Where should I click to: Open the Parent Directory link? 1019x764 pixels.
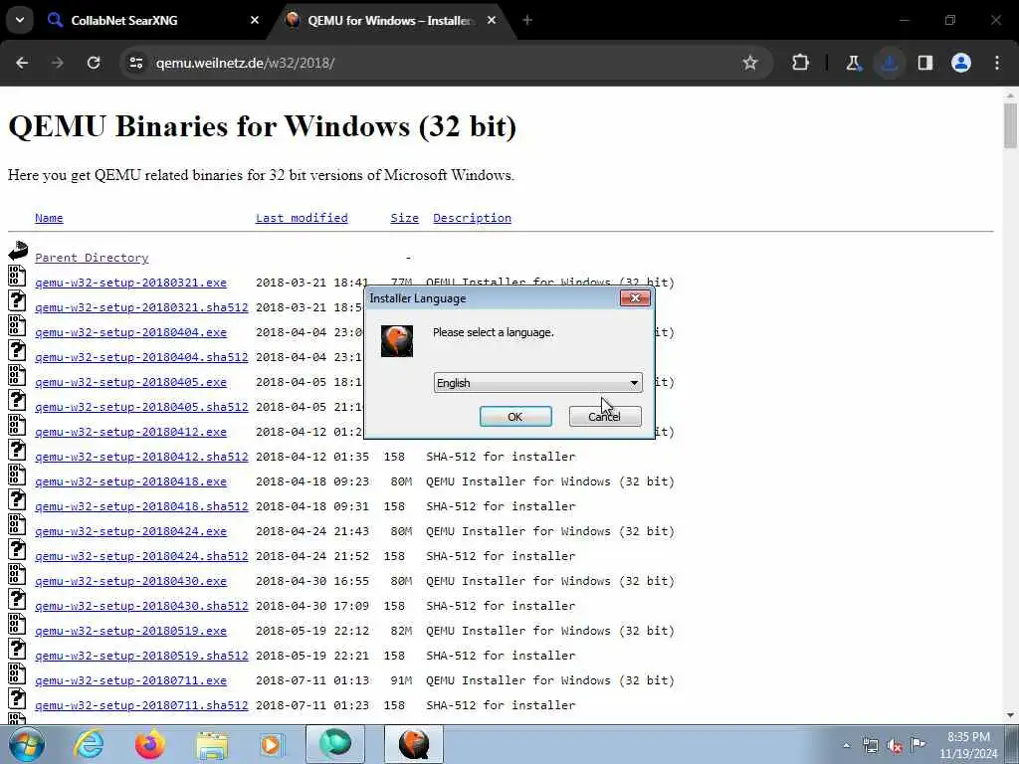pyautogui.click(x=92, y=258)
